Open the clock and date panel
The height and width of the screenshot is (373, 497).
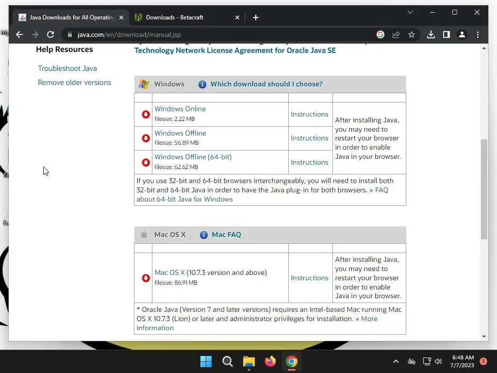463,361
